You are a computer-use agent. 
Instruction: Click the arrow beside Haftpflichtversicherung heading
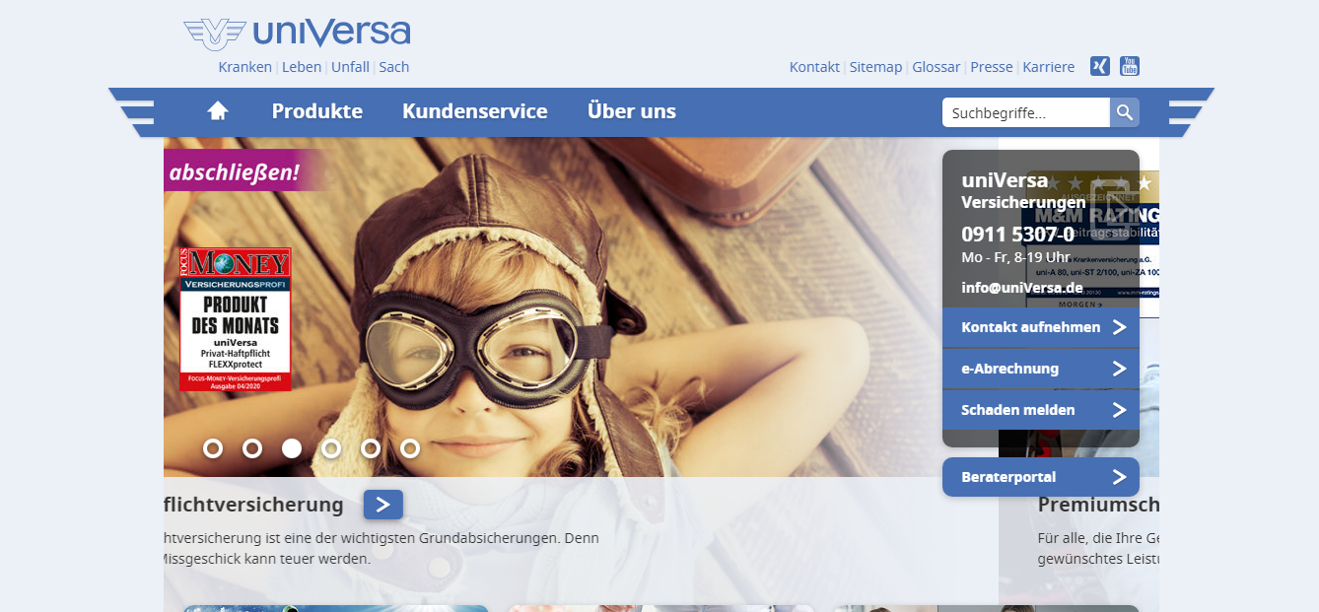click(382, 505)
